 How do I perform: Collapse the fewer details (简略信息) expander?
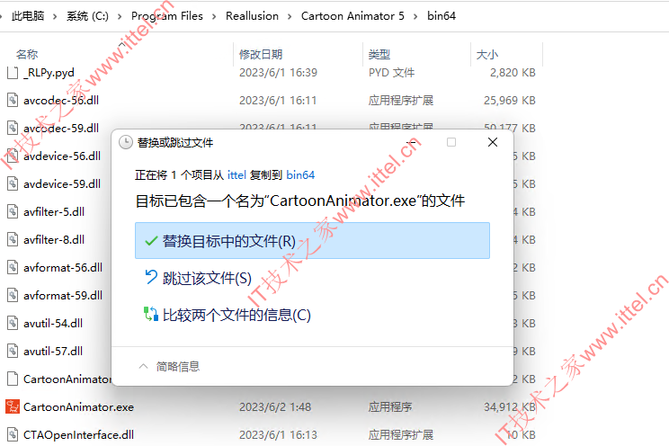[169, 366]
